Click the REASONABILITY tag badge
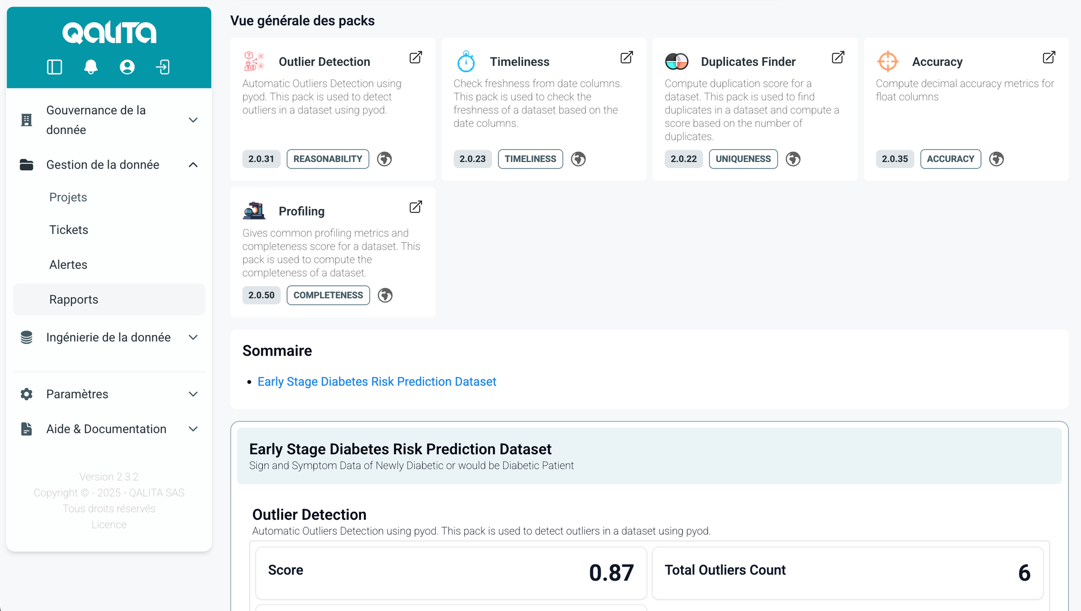The image size is (1081, 611). [328, 159]
